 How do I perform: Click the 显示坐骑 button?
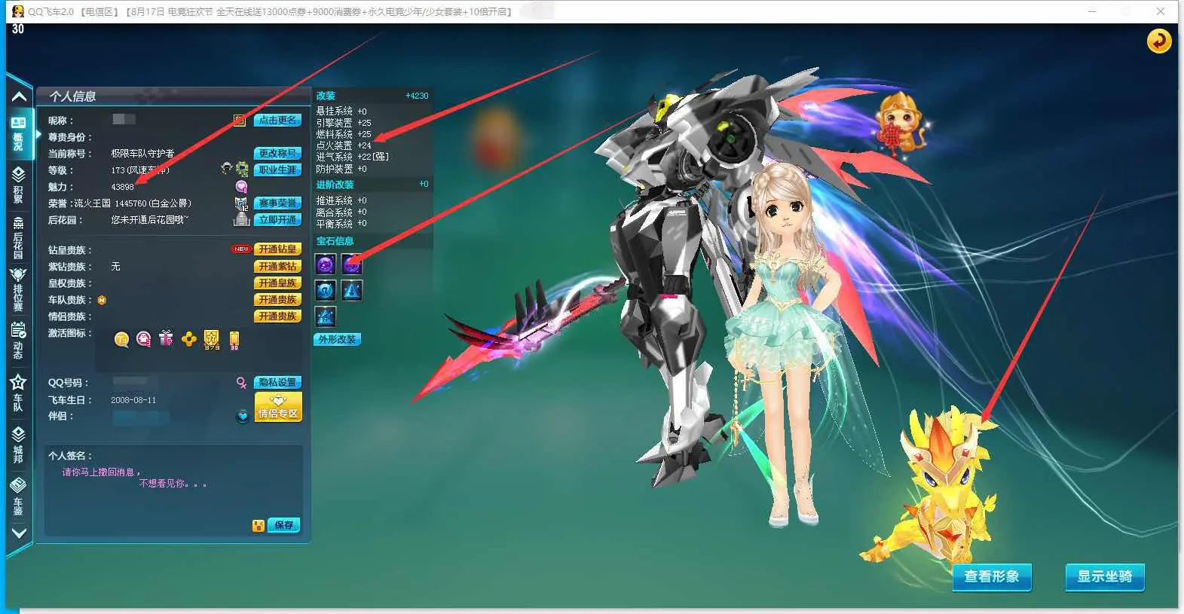[1105, 577]
